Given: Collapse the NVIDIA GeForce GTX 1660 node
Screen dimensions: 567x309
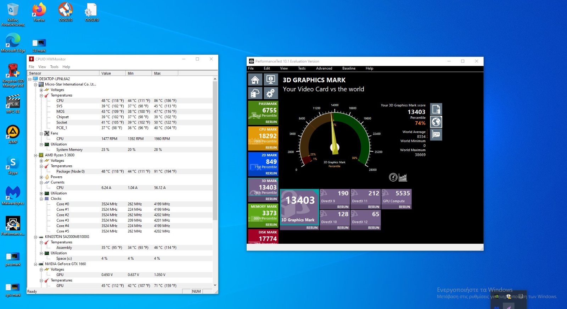Looking at the screenshot, I should click(35, 264).
